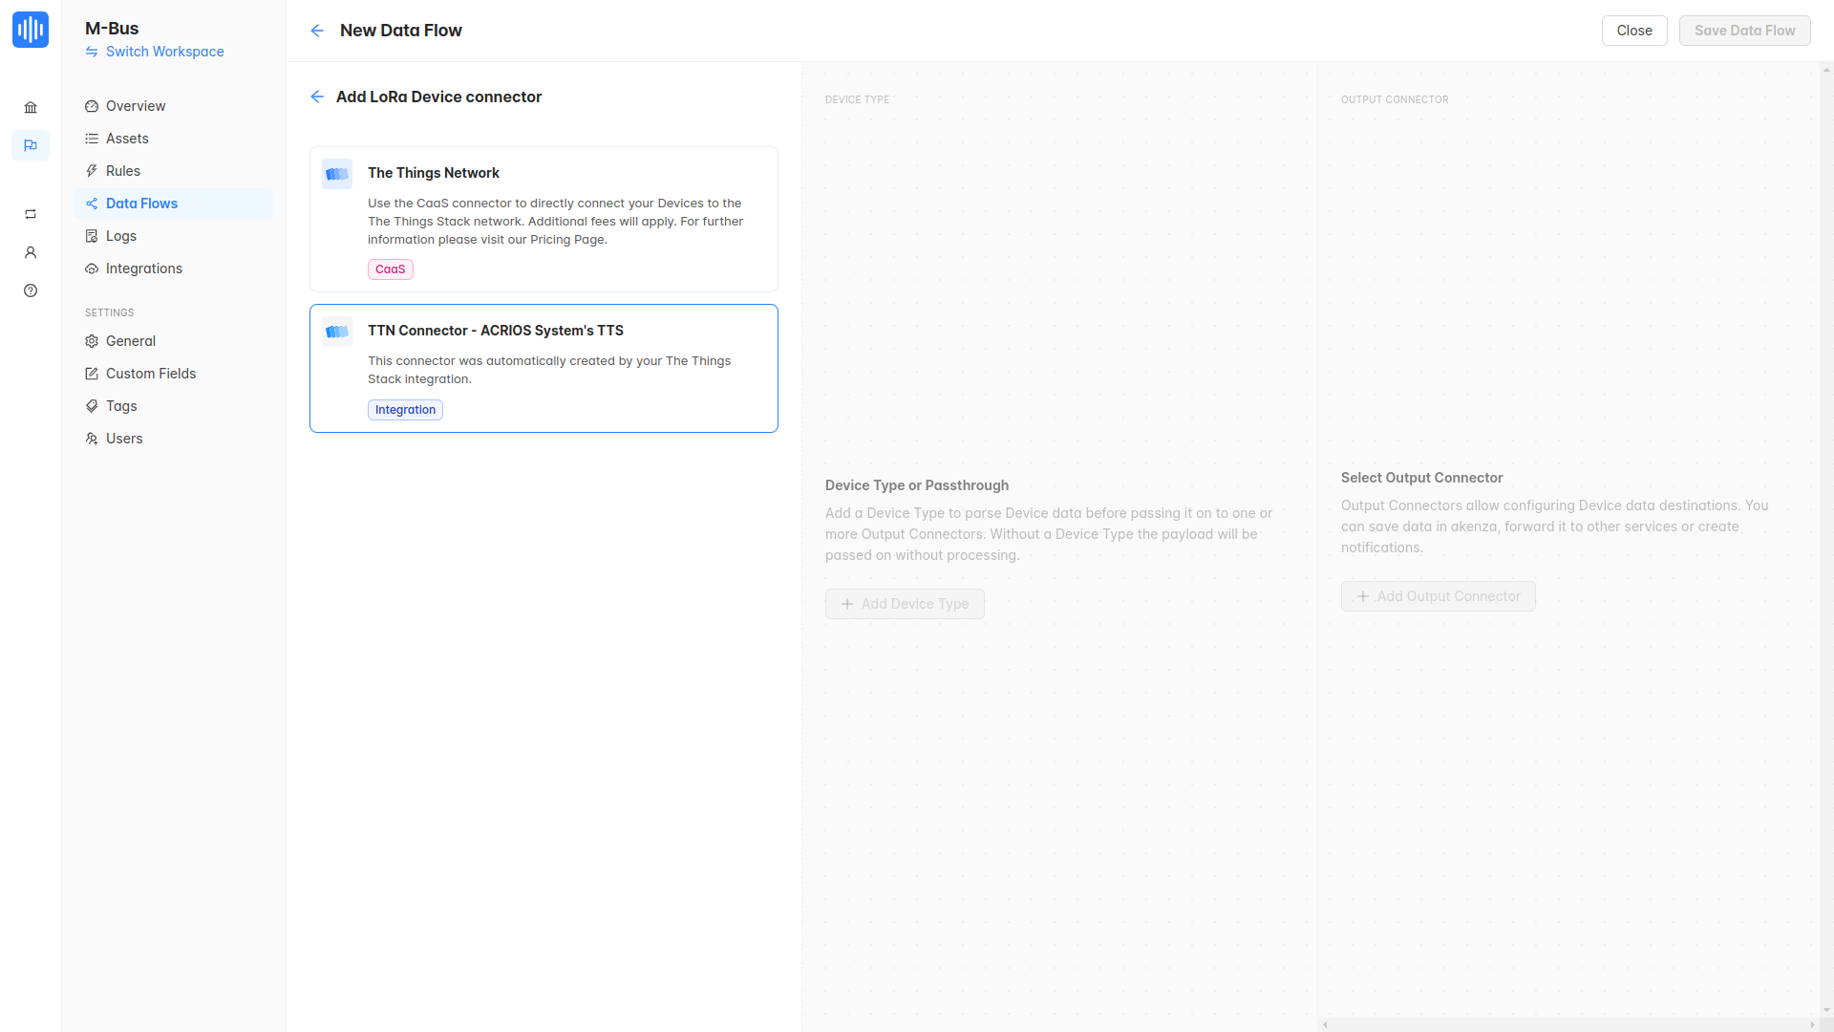Click the akenza waveform logo icon
1834x1032 pixels.
[31, 30]
